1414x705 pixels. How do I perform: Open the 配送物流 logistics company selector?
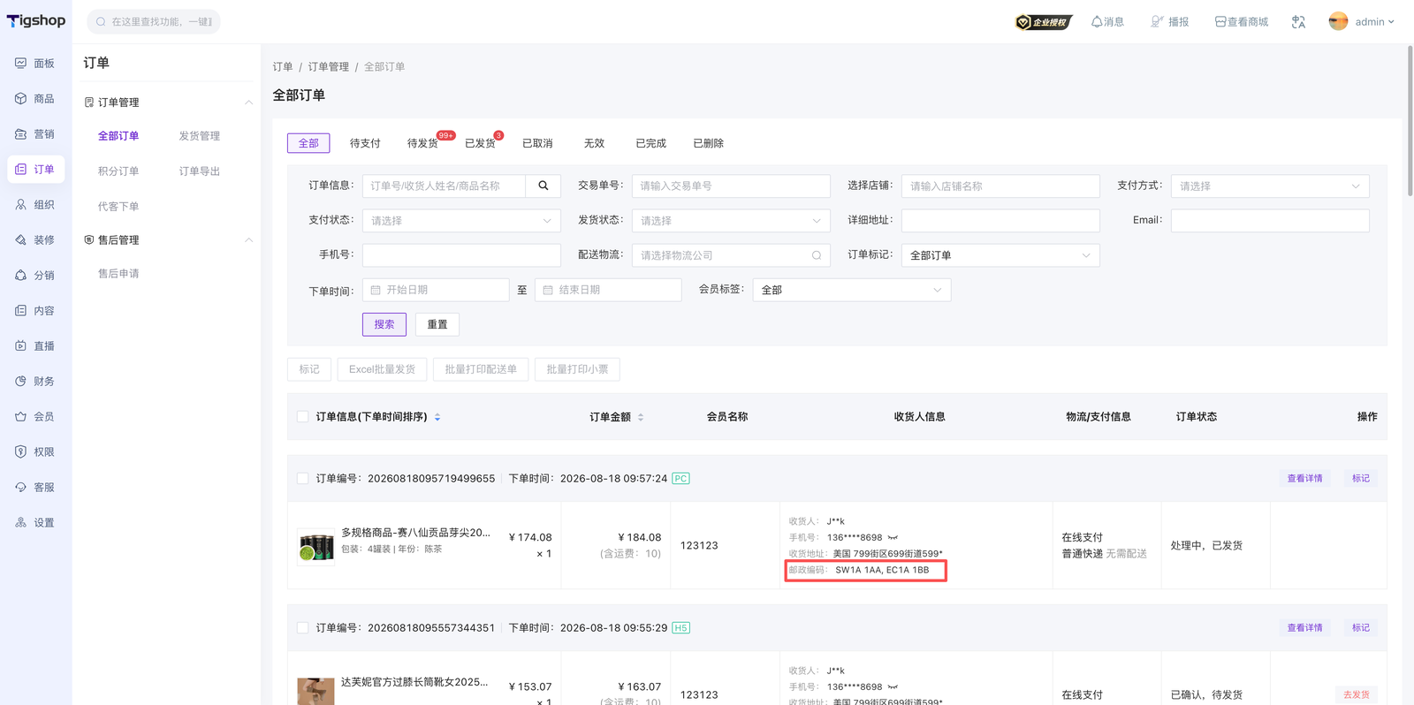point(731,255)
